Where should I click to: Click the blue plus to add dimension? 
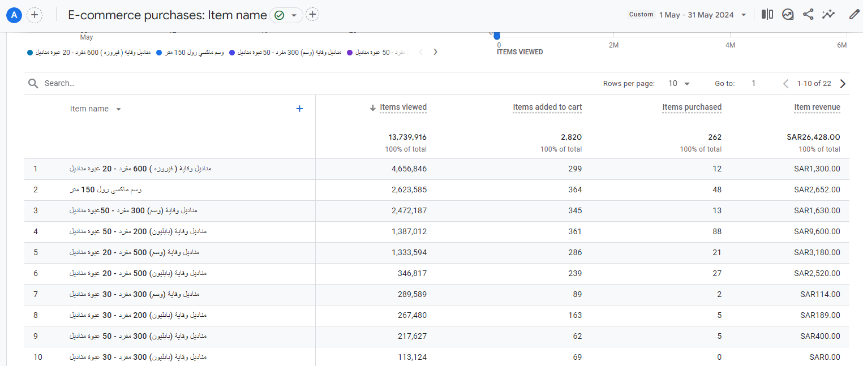[x=300, y=109]
